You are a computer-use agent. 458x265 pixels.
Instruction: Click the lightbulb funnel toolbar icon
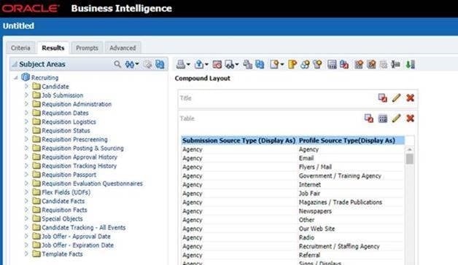click(317, 64)
